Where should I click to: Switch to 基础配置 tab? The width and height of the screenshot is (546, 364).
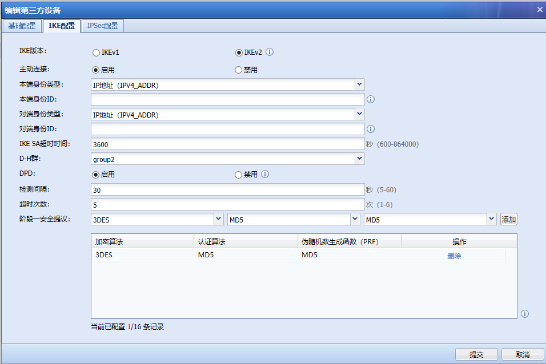point(22,26)
